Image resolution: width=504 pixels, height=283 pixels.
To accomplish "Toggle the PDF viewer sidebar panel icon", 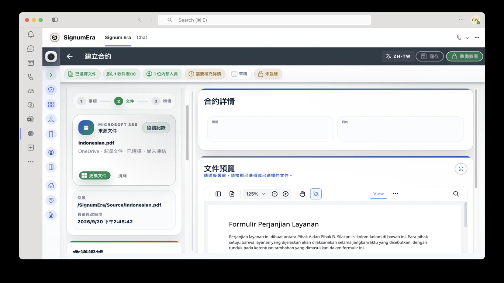I will 218,194.
